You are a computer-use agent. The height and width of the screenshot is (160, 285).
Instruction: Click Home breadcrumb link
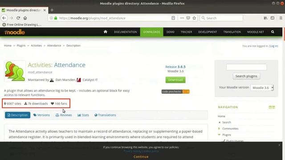point(8,45)
